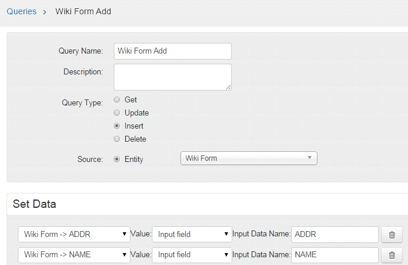Open the Wiki Form -> NAME field dropdown

74,255
